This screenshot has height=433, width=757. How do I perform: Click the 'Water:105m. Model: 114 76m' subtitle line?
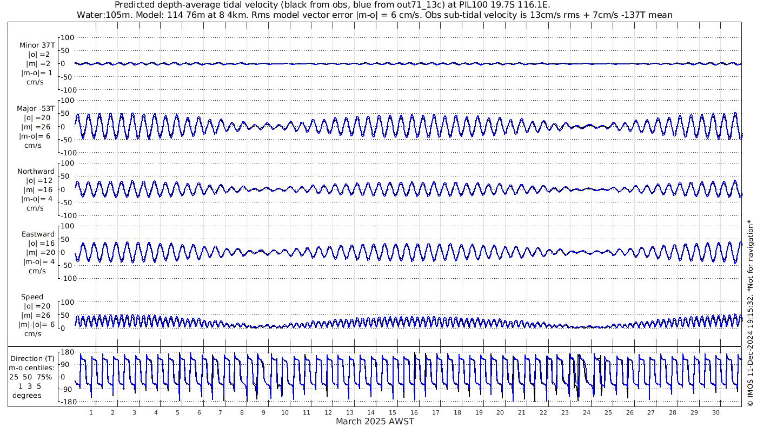point(375,15)
